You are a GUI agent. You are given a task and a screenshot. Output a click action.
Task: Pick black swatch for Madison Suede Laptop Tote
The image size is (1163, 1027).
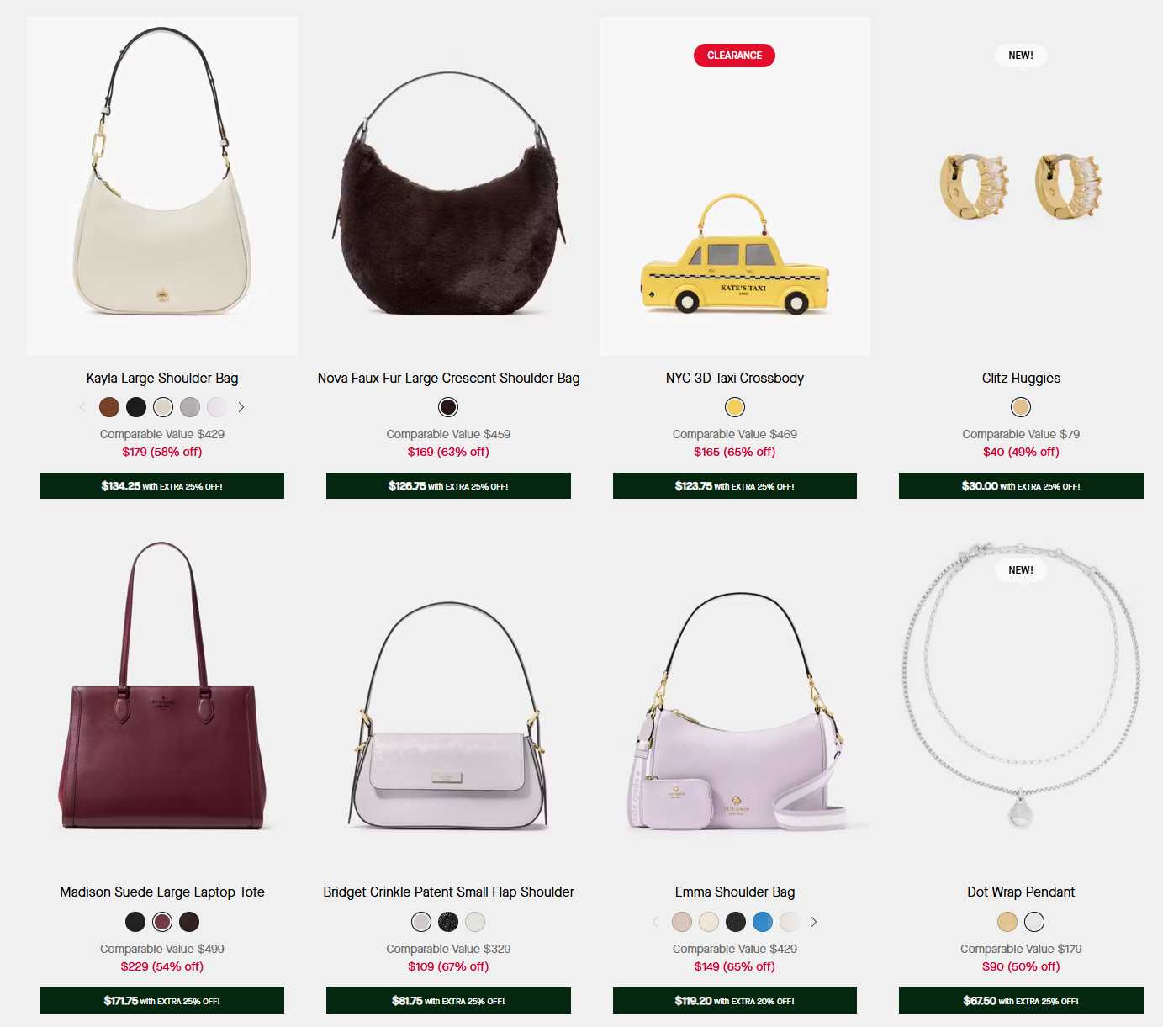click(x=135, y=922)
